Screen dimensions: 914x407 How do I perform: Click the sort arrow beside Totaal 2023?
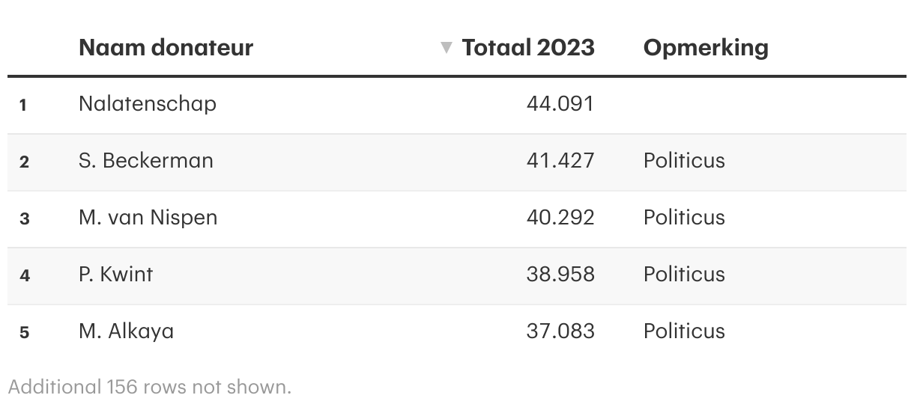point(447,48)
